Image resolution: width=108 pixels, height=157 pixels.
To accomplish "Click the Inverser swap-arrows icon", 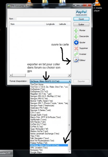I will (76, 54).
